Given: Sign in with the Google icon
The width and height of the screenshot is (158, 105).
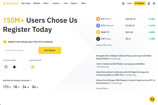Looking at the screenshot, I should (x=6, y=67).
